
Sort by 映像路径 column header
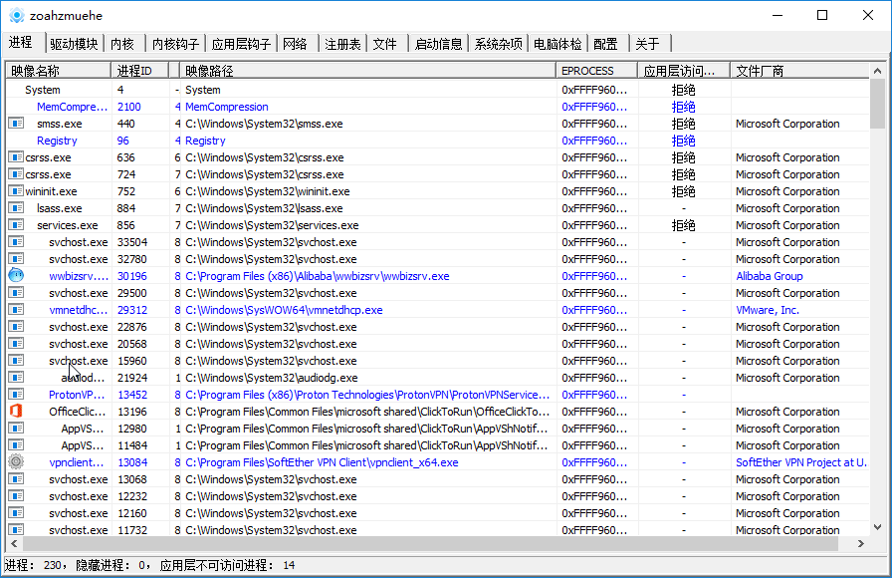[x=368, y=71]
